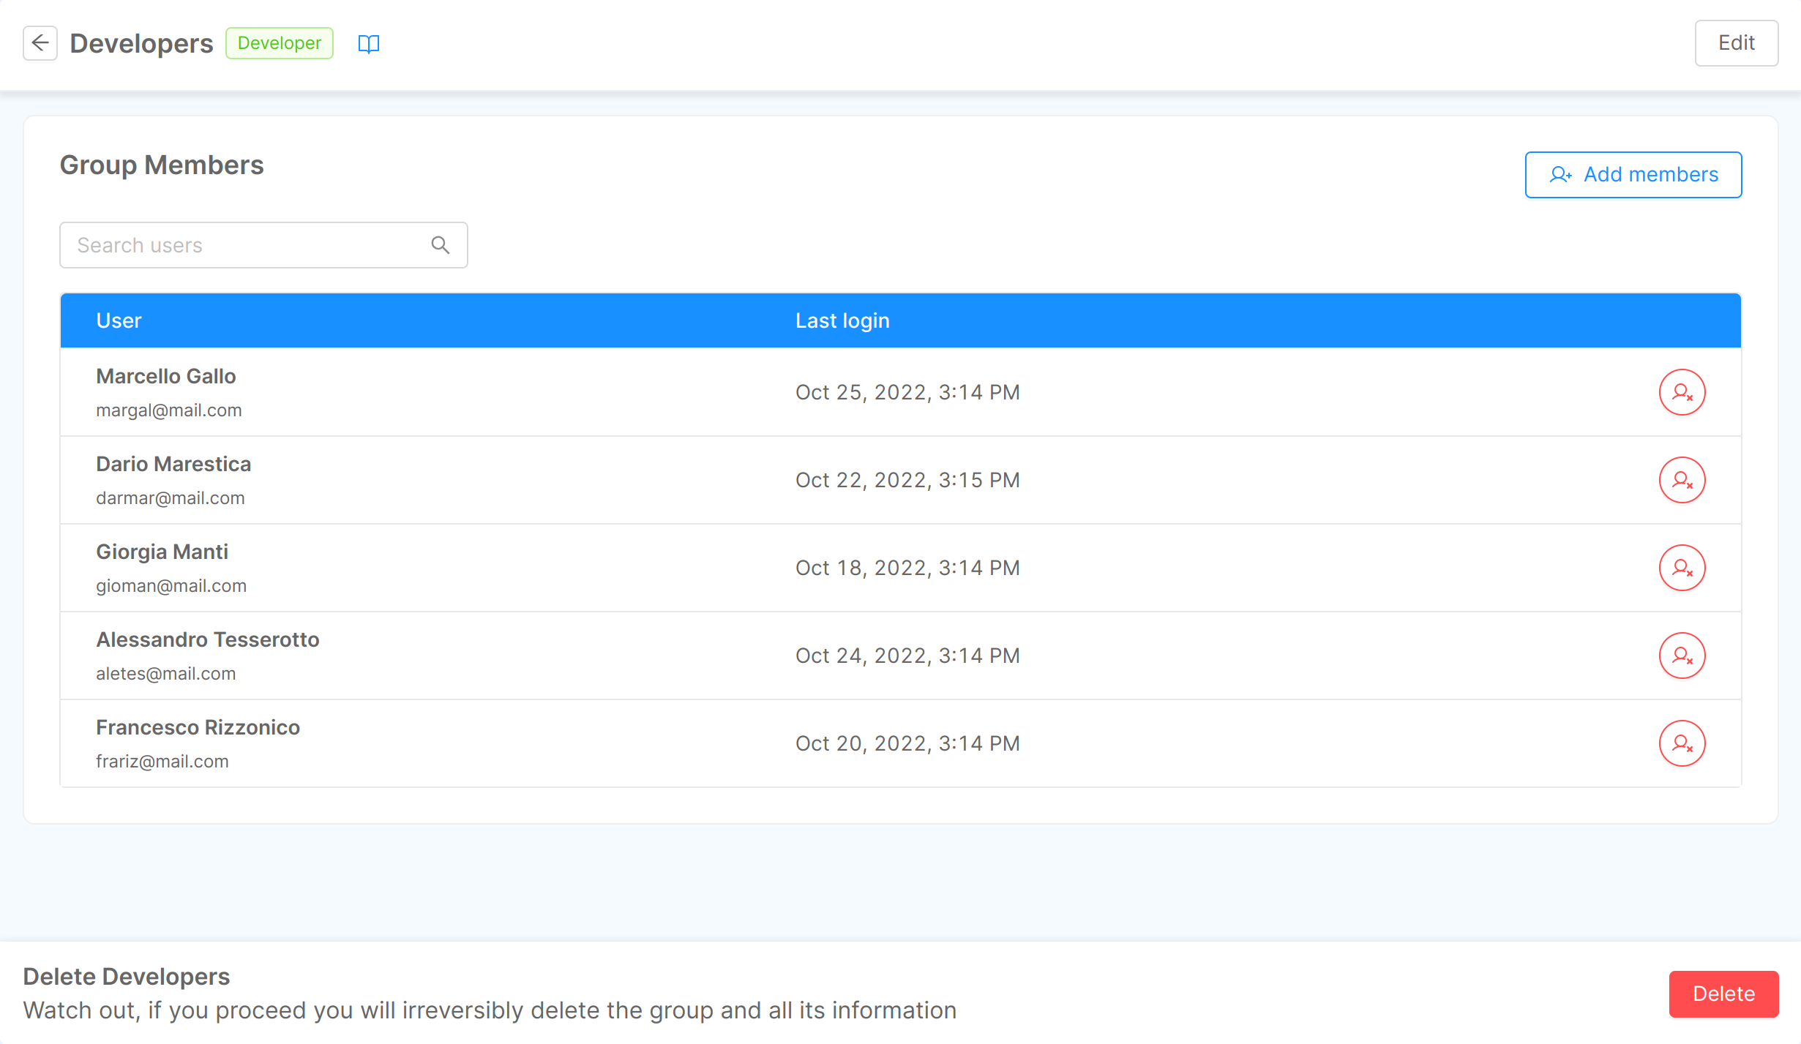
Task: Click the User column header
Action: (119, 320)
